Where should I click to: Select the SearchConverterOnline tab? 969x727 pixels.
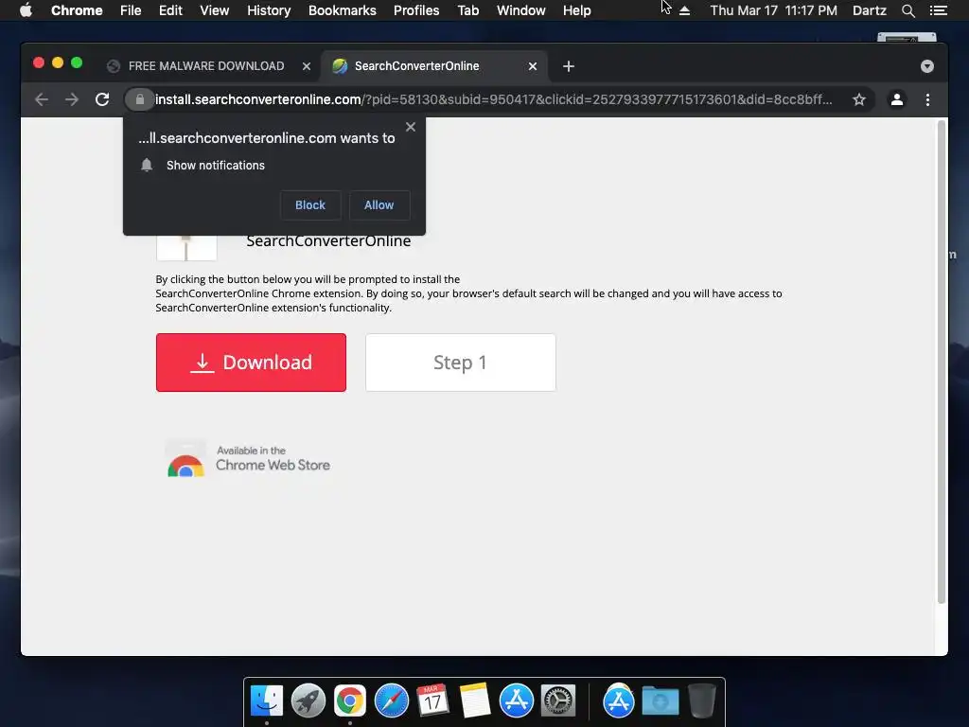click(434, 66)
